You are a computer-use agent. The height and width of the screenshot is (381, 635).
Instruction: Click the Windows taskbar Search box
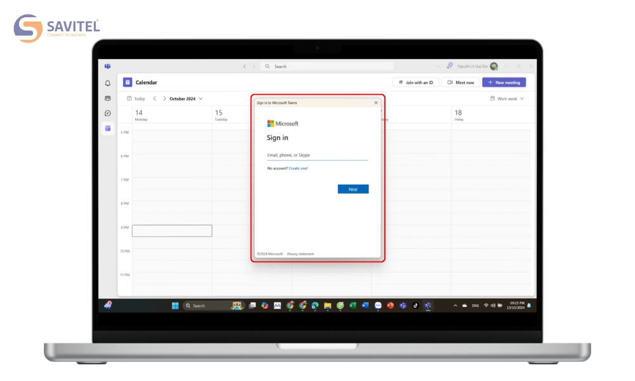click(214, 305)
